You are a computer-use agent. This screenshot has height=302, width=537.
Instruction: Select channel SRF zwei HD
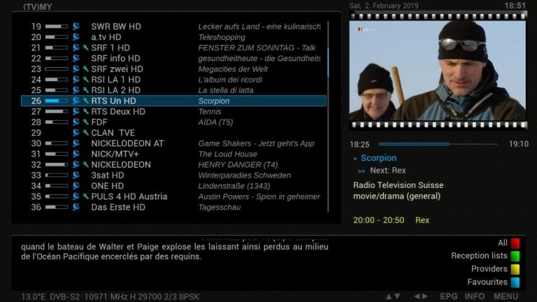(117, 69)
